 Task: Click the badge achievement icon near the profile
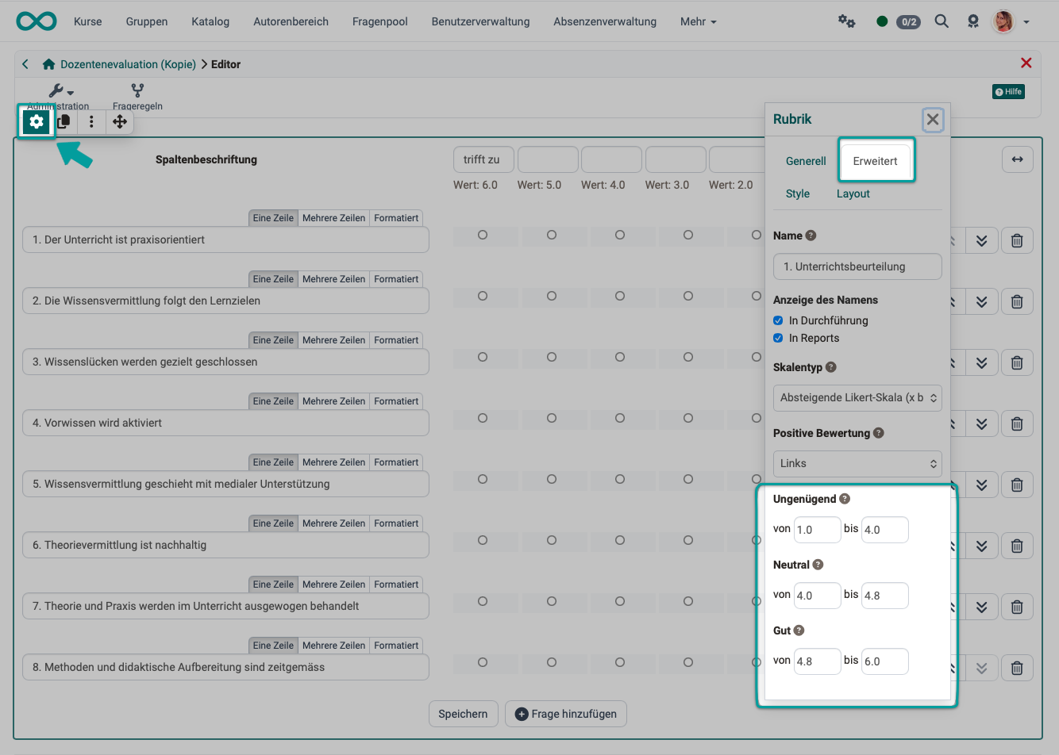973,21
